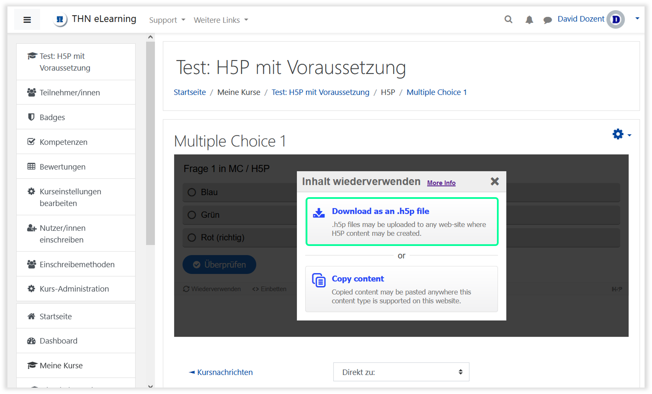Click the hamburger menu icon

(27, 20)
